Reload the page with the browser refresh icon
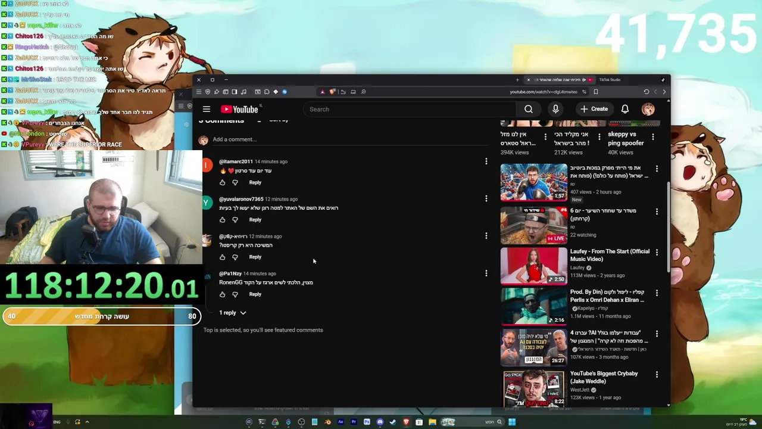The height and width of the screenshot is (429, 762). 646,92
